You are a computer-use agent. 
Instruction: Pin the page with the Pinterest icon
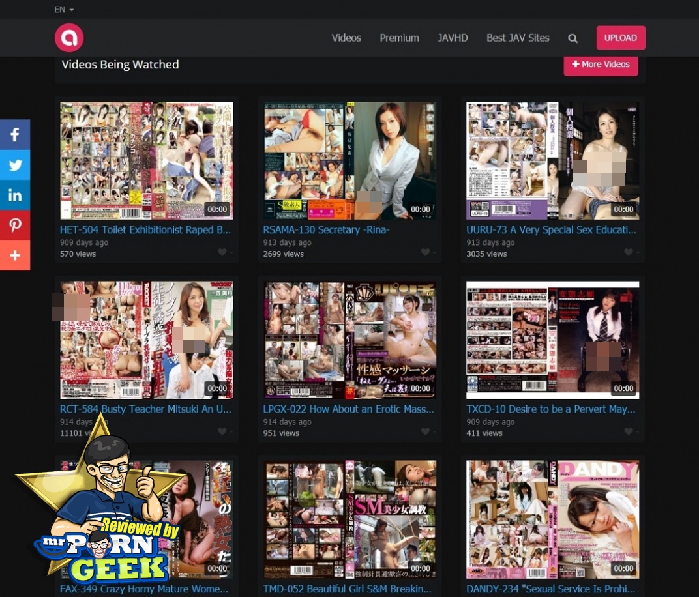click(x=15, y=225)
